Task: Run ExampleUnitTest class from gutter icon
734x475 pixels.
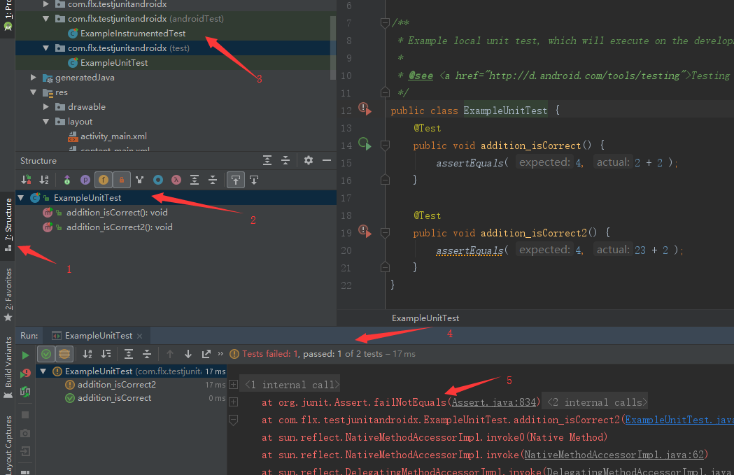Action: tap(365, 109)
